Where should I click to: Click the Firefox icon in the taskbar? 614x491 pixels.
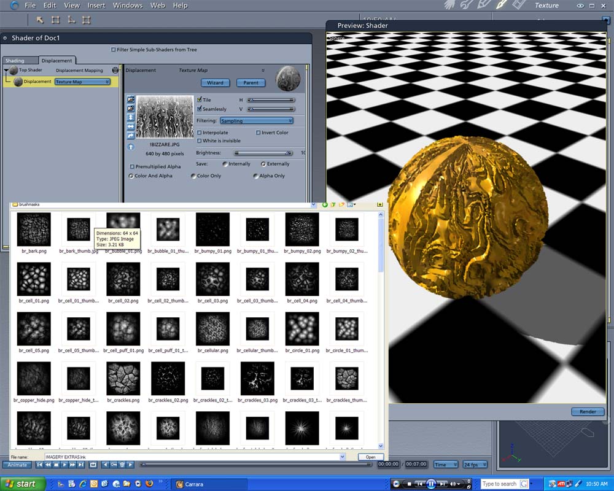click(x=149, y=484)
